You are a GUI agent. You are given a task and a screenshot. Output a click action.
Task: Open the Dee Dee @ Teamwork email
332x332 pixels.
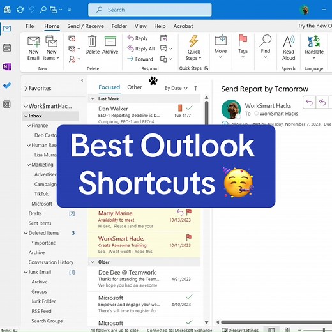(144, 279)
